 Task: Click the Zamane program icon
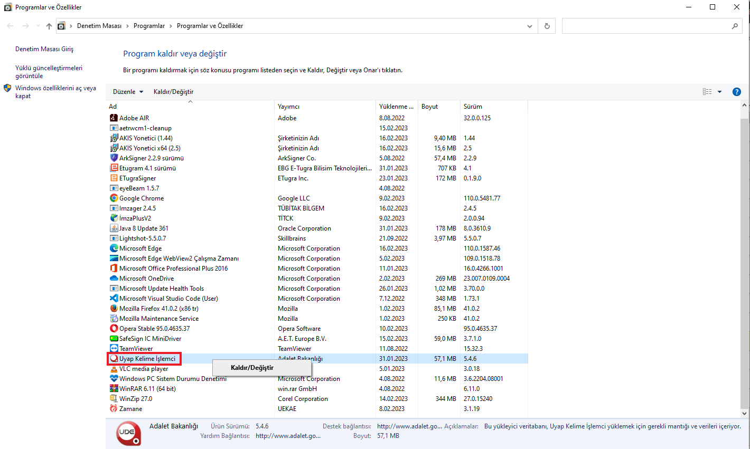pos(114,409)
